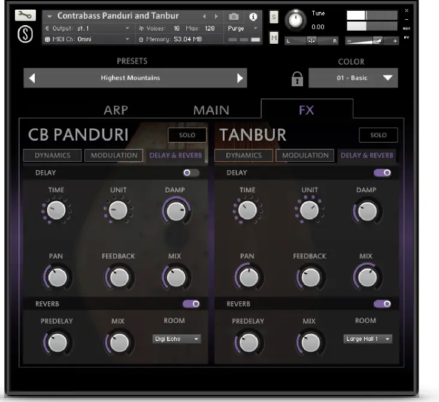Click Tanbur delay Pan knob
Viewport: 439px width, 402px height.
tap(249, 277)
